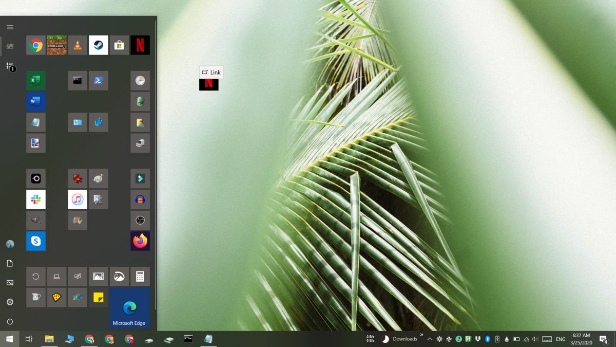
Task: Open the Google Chrome tile in Start menu
Action: click(36, 45)
